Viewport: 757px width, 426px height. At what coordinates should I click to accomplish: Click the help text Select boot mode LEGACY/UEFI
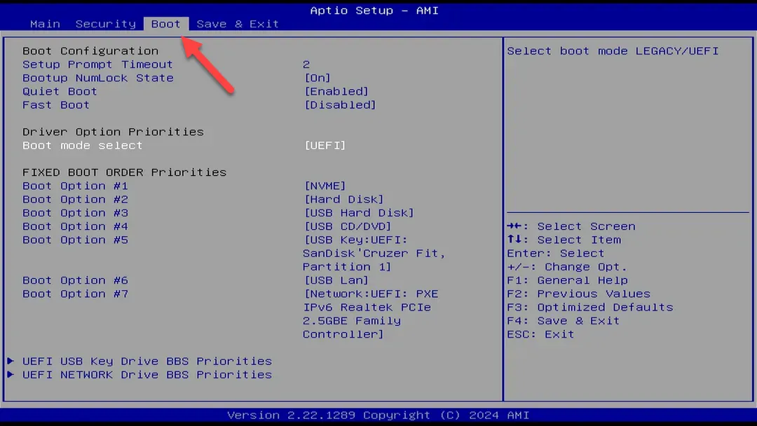(613, 50)
